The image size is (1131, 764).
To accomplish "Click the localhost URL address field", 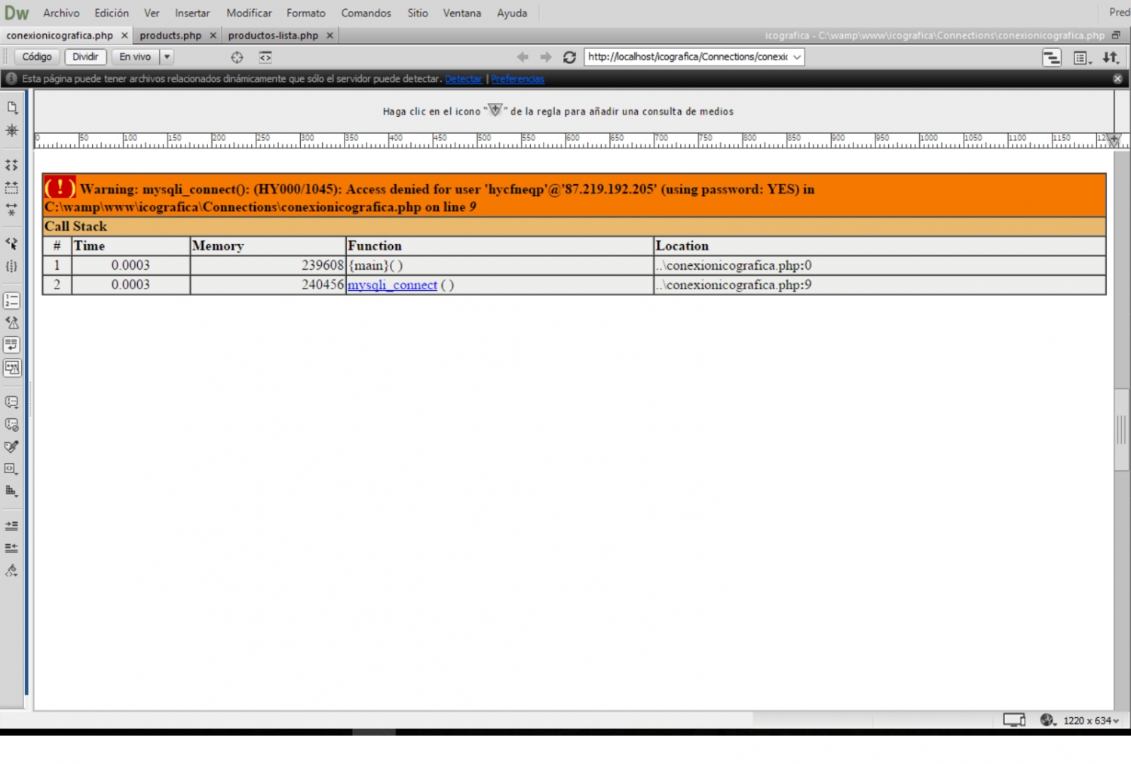I will [x=688, y=57].
